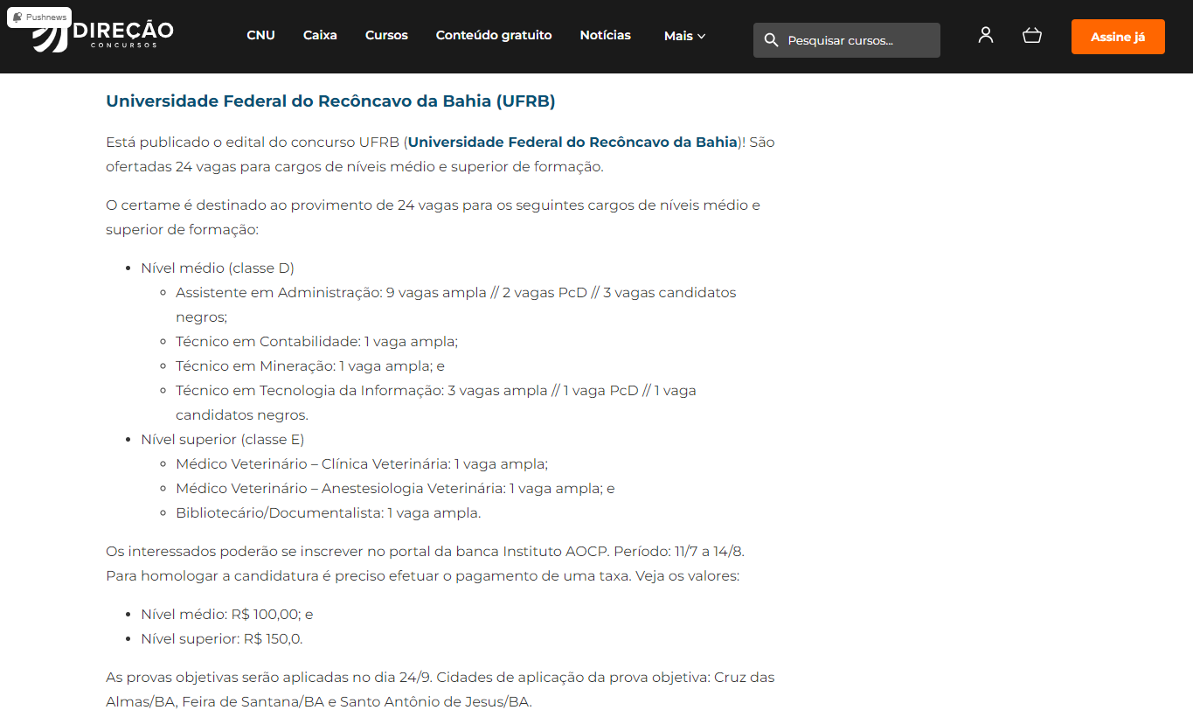Open the user account icon
Image resolution: width=1193 pixels, height=724 pixels.
pyautogui.click(x=986, y=35)
